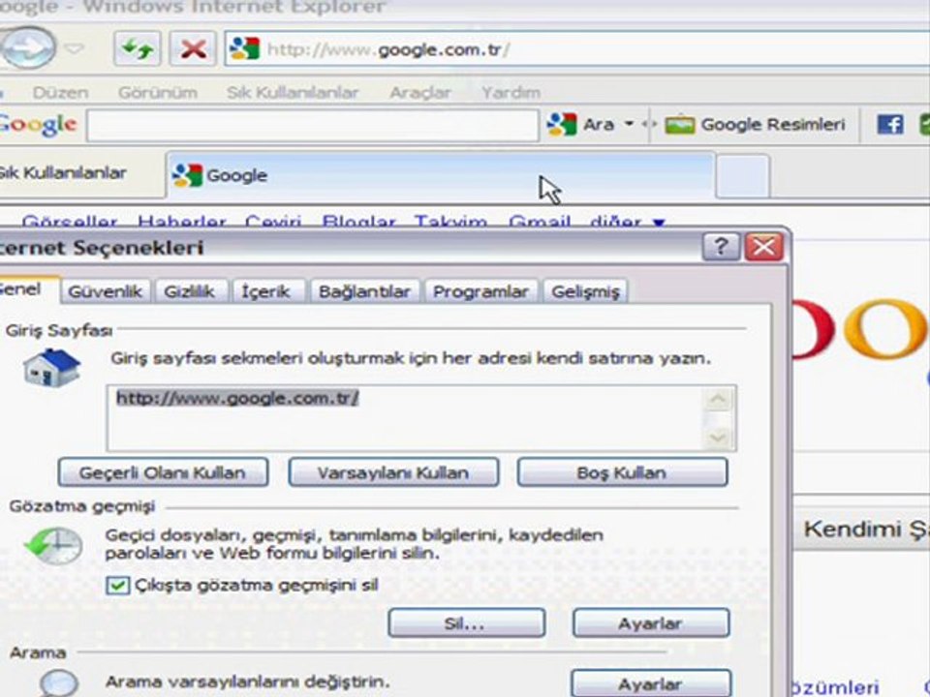The width and height of the screenshot is (930, 697).
Task: Click the Google toolbar logo
Action: pyautogui.click(x=37, y=125)
